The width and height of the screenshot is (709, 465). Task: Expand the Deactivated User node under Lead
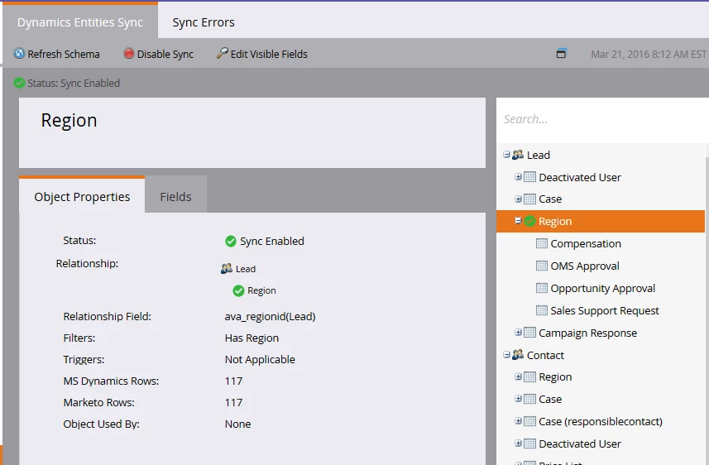tap(518, 177)
